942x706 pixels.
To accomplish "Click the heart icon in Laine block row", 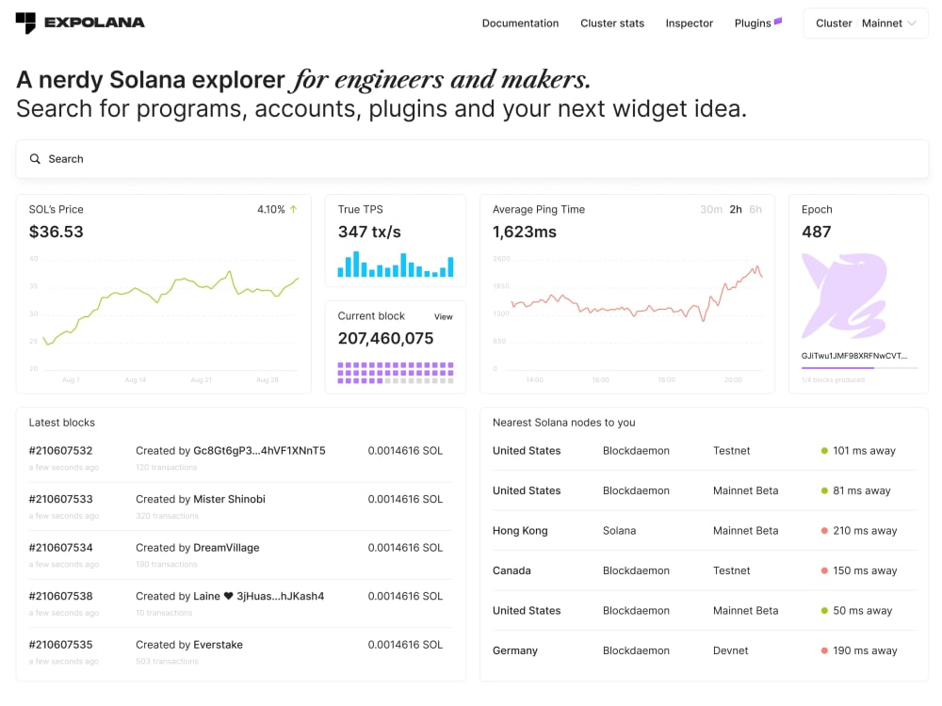I will click(x=228, y=596).
